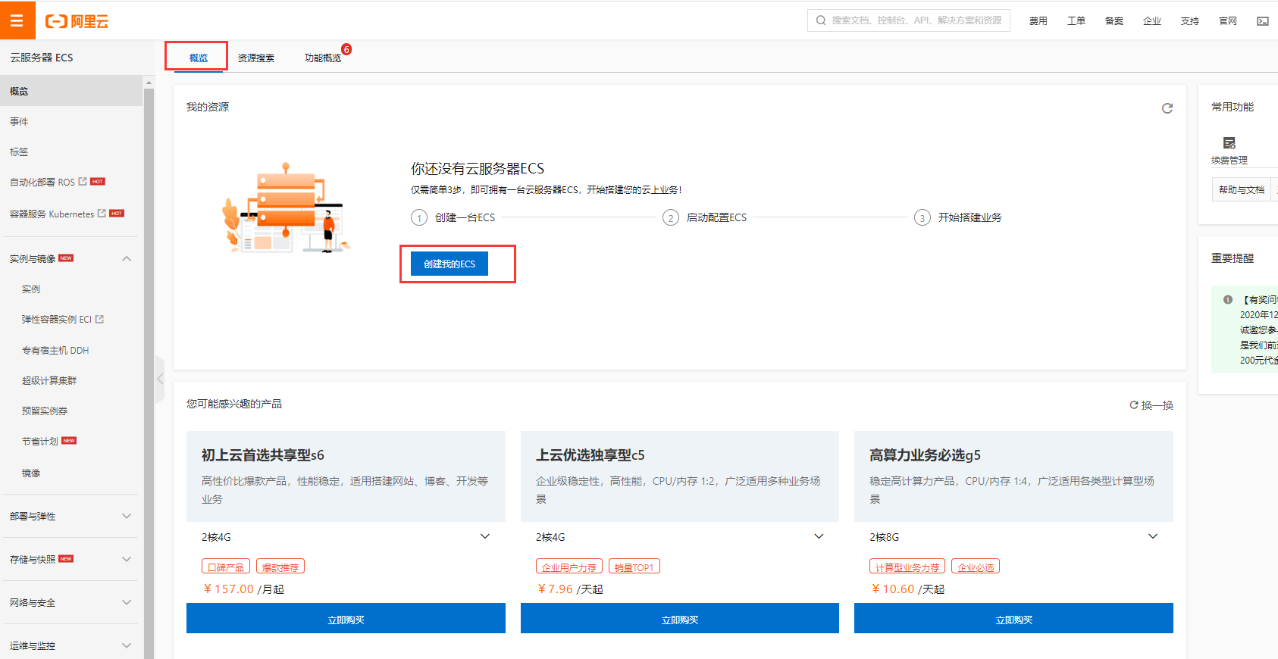Open the 企业 top menu
1278x659 pixels.
(1152, 21)
